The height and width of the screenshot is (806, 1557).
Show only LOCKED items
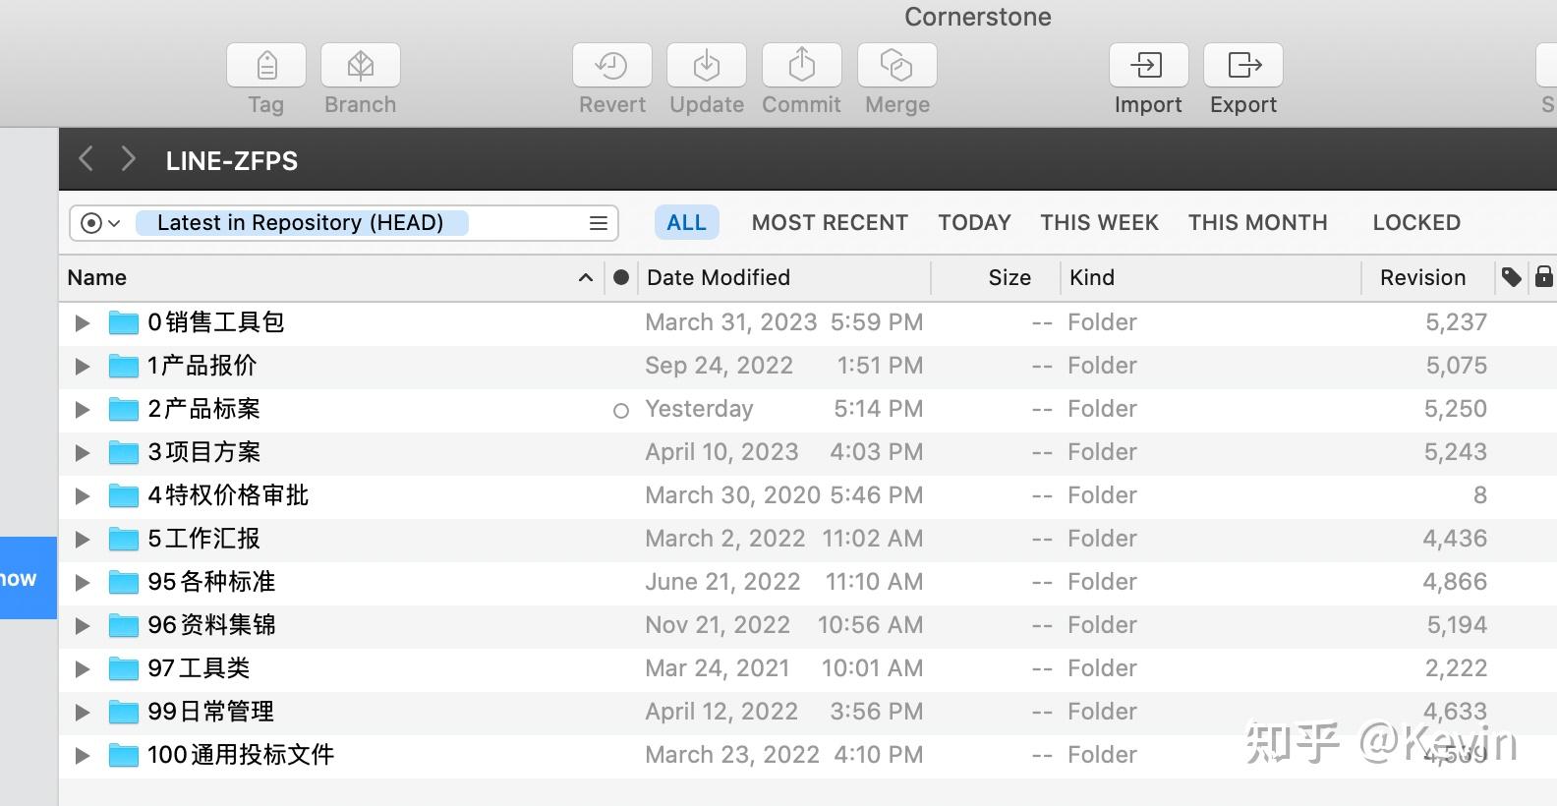[x=1416, y=223]
